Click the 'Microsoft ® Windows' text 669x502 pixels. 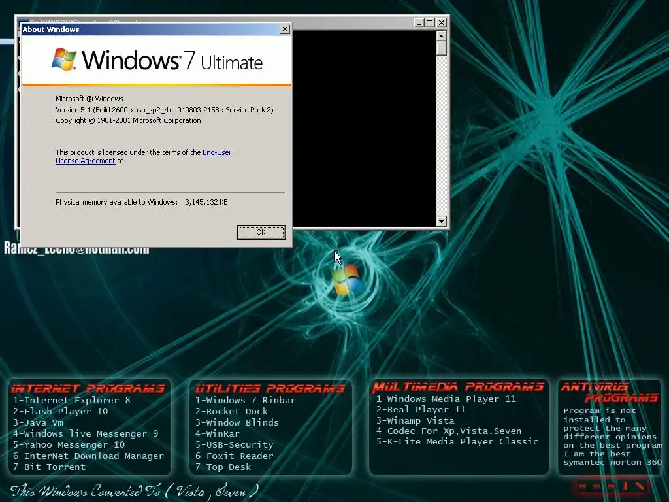pyautogui.click(x=89, y=99)
